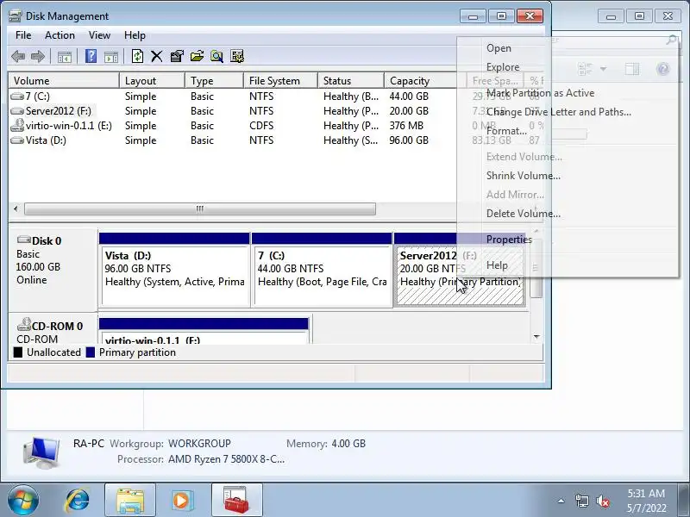690x517 pixels.
Task: Sort by the Layout column header
Action: (153, 81)
